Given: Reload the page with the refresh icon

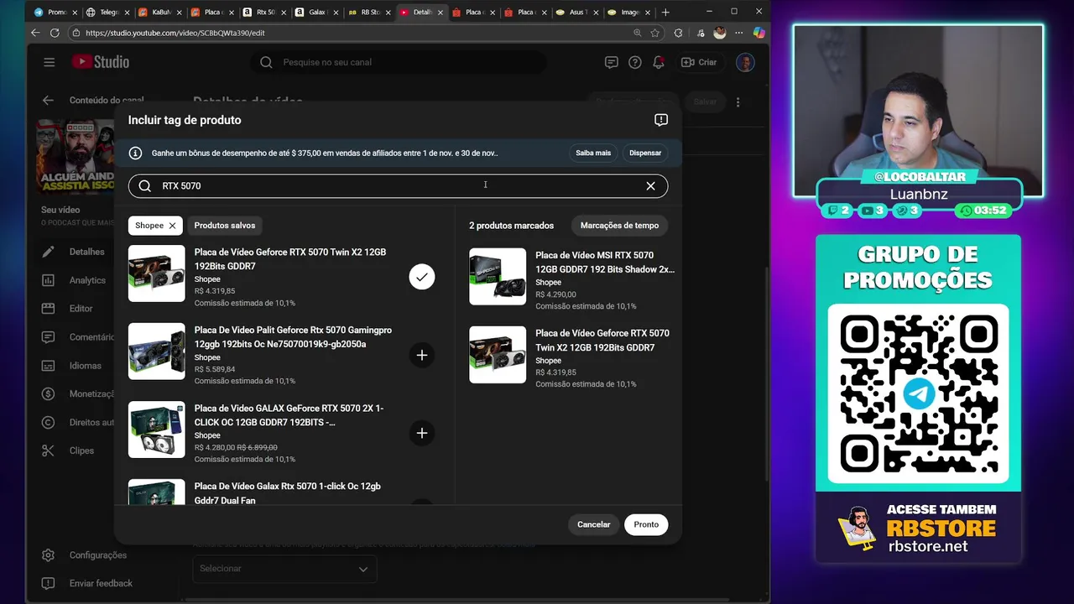Looking at the screenshot, I should pos(55,33).
